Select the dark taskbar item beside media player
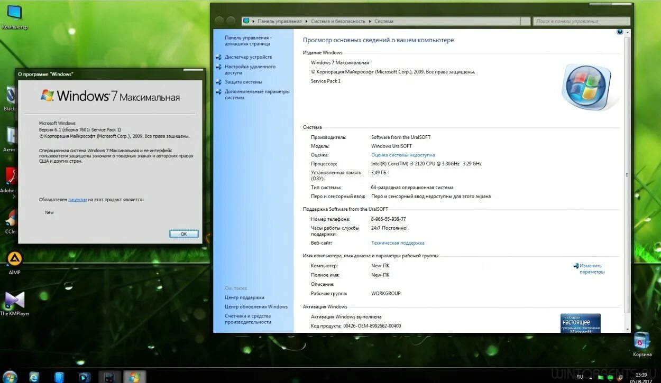Screen dimensions: 661x383 pyautogui.click(x=109, y=377)
